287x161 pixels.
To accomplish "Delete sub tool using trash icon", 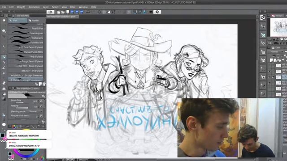I will (44, 84).
